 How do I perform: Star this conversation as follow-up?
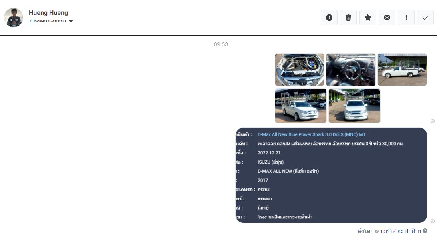[x=368, y=18]
